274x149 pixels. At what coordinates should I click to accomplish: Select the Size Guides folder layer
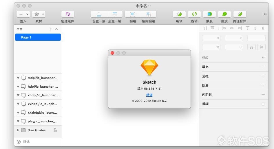pos(38,130)
